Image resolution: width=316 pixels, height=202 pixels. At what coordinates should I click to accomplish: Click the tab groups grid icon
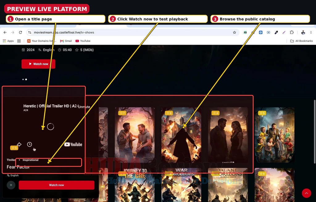19,41
